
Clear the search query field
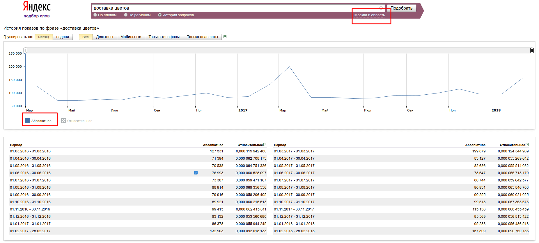381,8
